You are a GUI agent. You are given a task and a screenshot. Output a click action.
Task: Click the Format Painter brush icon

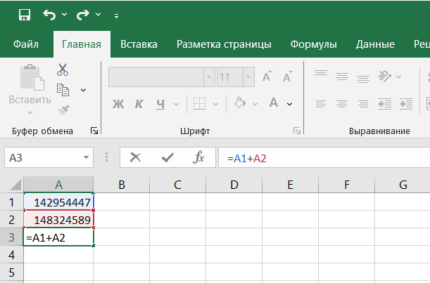point(63,109)
